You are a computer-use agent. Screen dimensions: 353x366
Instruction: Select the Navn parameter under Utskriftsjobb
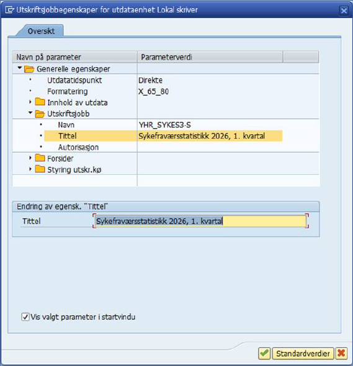coord(66,125)
